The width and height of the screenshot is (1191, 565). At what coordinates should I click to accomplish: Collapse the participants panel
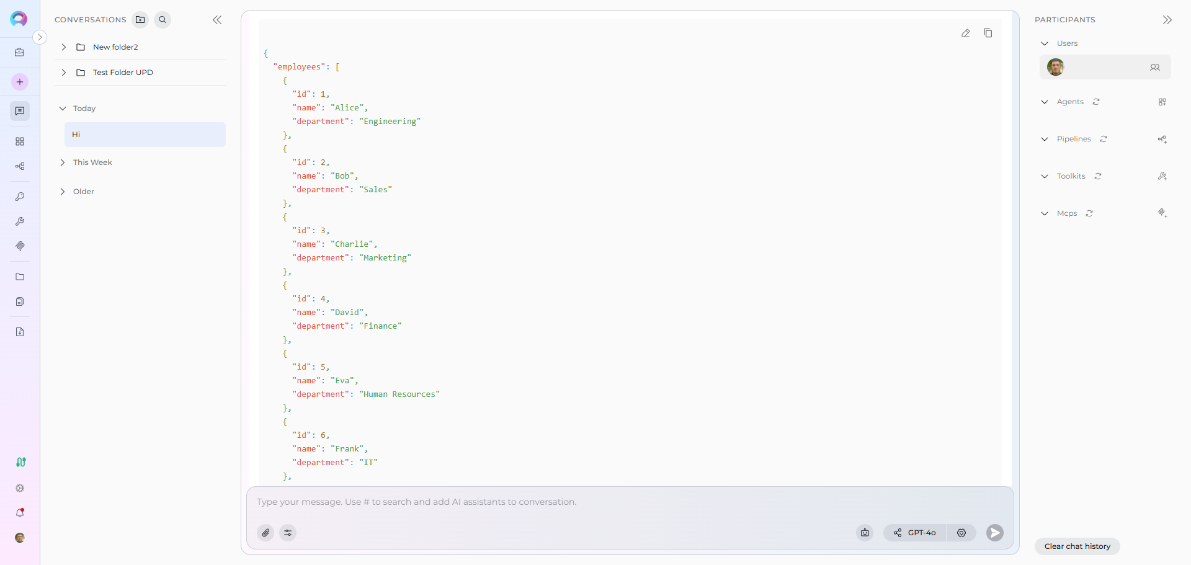[1167, 20]
